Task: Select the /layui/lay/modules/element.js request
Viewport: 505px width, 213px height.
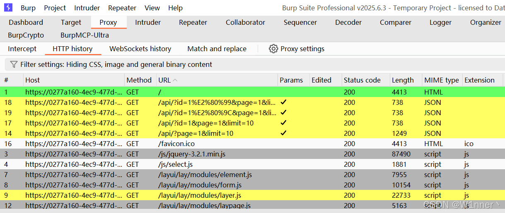Action: pos(252,175)
